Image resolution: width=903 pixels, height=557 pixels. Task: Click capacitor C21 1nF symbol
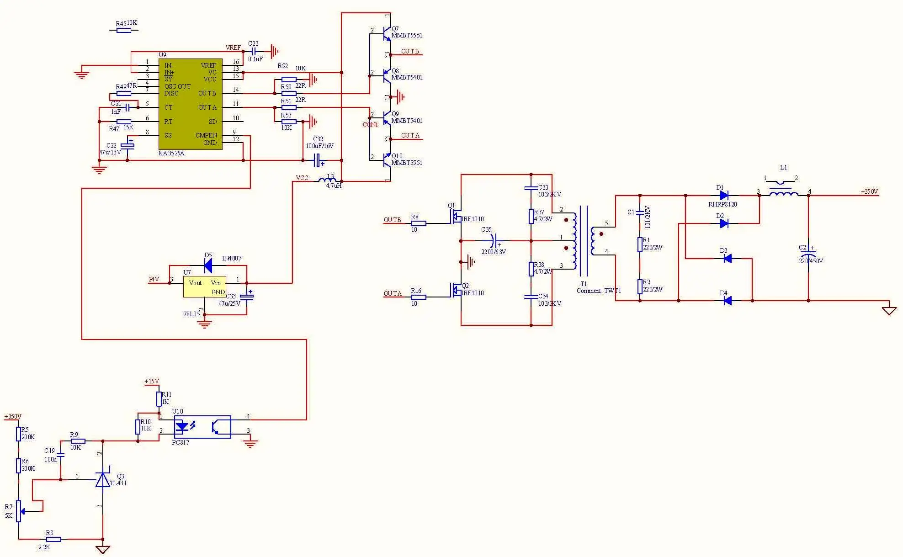pos(127,107)
